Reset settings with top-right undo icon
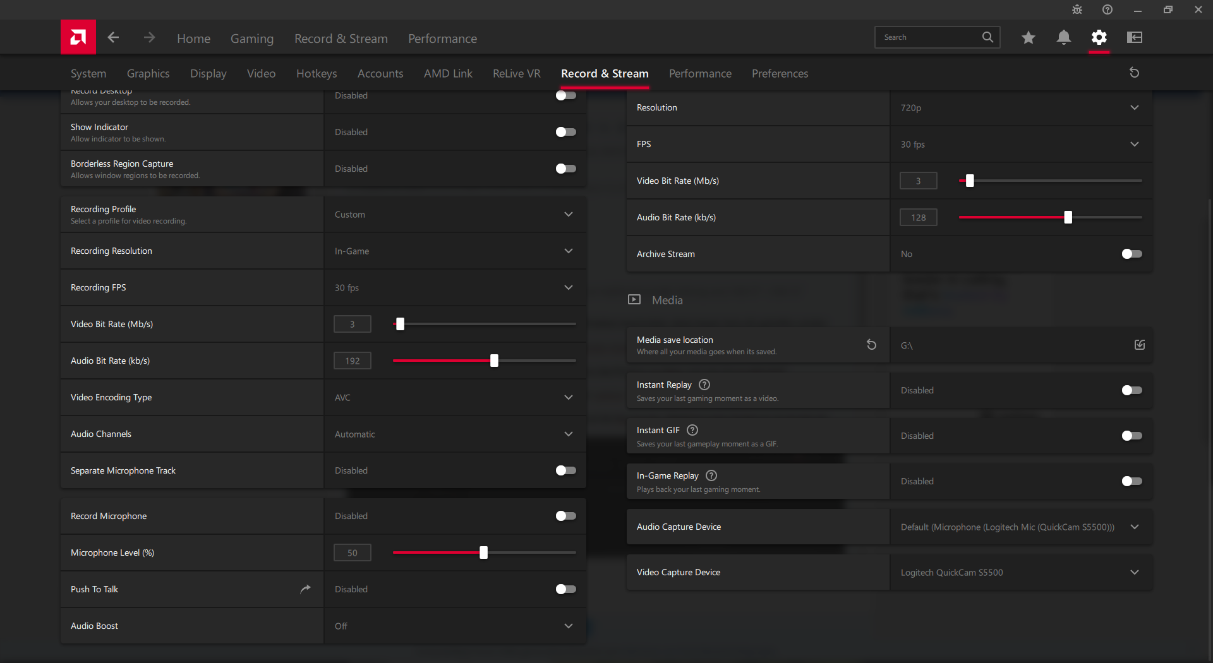Viewport: 1213px width, 663px height. click(1134, 73)
